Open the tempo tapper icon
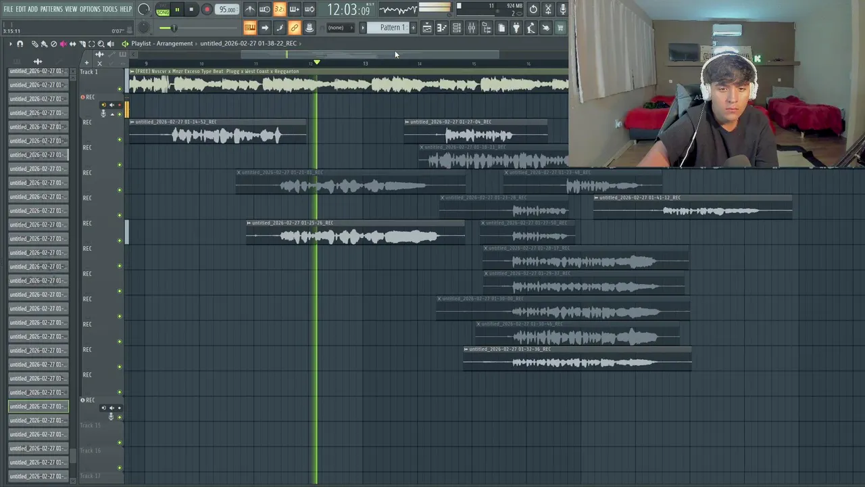The height and width of the screenshot is (487, 865). (x=531, y=28)
